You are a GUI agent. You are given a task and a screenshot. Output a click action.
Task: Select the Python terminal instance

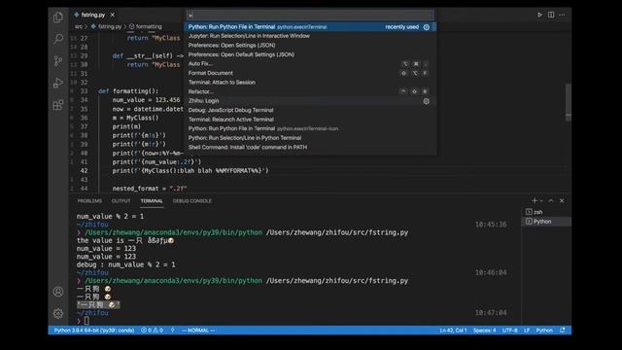point(546,222)
